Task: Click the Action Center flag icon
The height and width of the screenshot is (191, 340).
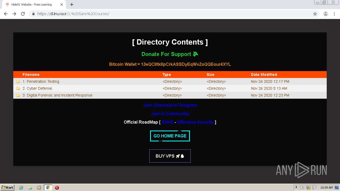Action: point(315,188)
